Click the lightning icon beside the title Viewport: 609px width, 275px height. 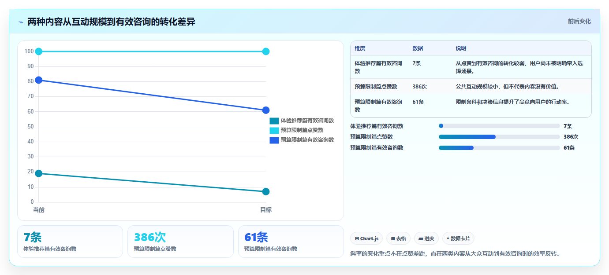(x=21, y=22)
